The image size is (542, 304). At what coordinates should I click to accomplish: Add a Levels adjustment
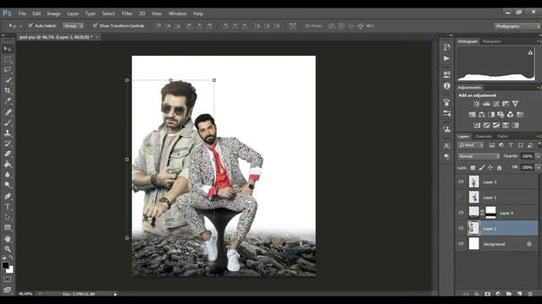point(486,104)
